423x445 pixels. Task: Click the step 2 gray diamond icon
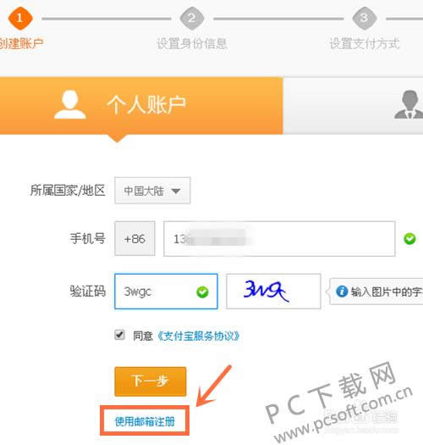pyautogui.click(x=192, y=19)
